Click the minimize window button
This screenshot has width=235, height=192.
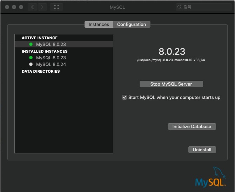(14, 7)
